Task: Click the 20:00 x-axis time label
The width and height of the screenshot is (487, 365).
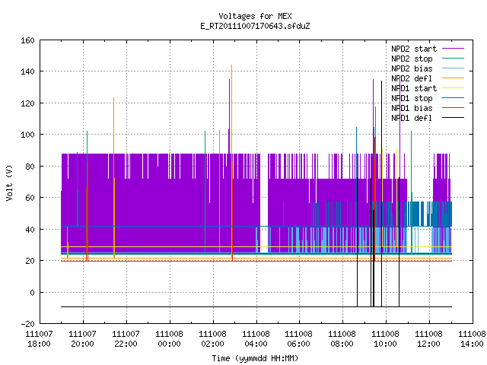Action: (82, 344)
